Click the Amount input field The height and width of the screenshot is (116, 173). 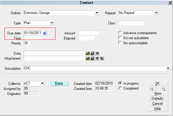[89, 33]
